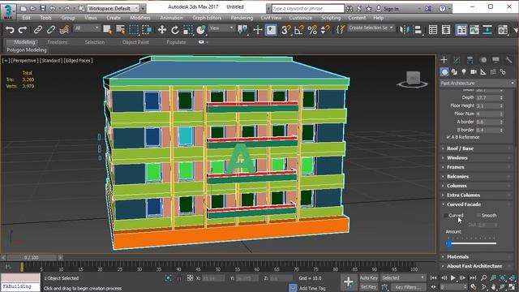Open the All selection filter dropdown
The width and height of the screenshot is (519, 292).
[x=87, y=28]
